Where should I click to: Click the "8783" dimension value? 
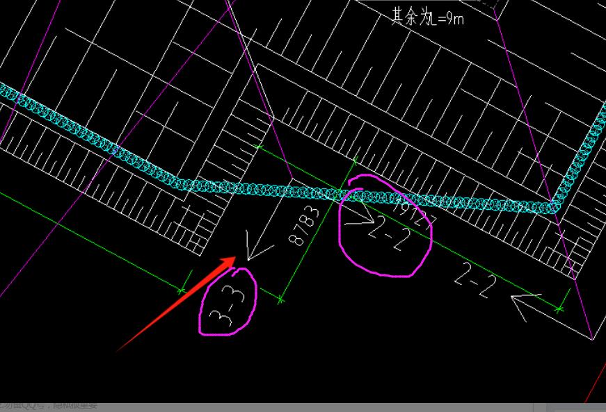pos(305,226)
